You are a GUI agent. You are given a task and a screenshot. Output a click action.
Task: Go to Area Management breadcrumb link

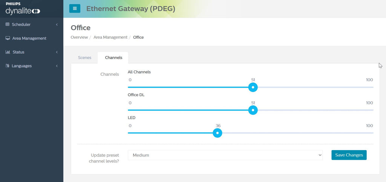(x=110, y=37)
